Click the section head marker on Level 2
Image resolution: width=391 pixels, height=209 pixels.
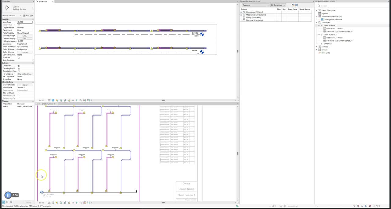[202, 35]
